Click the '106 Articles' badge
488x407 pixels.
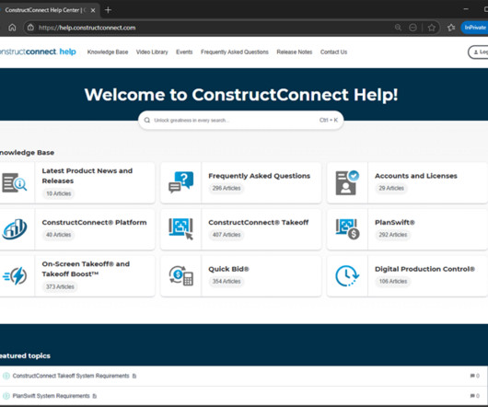click(393, 281)
